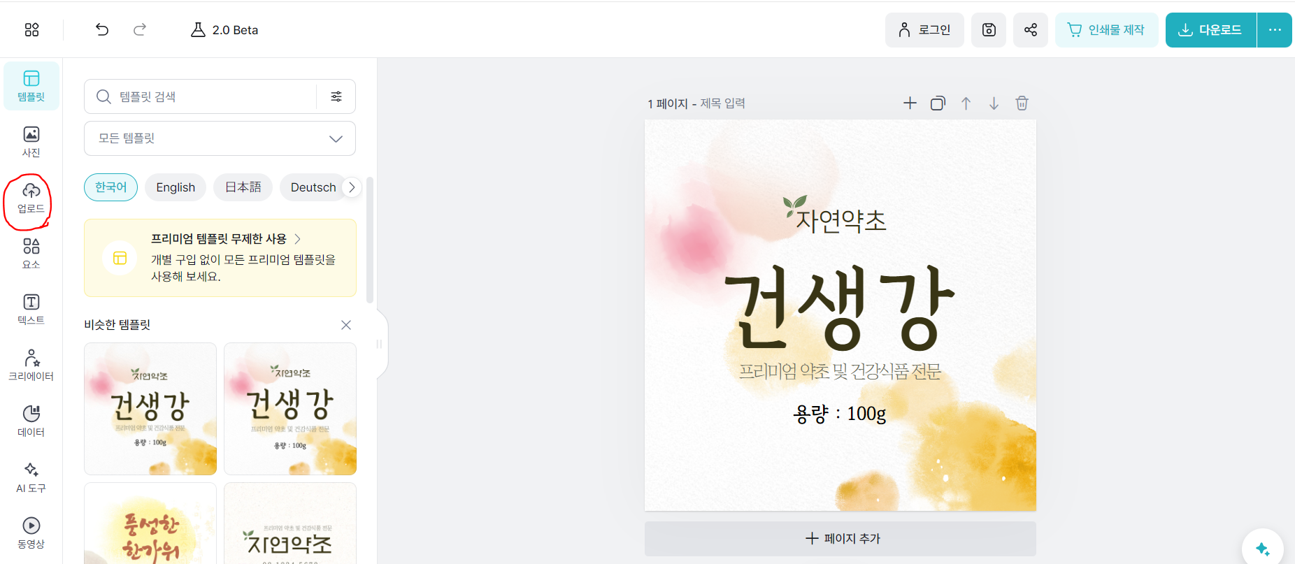Image resolution: width=1295 pixels, height=564 pixels.
Task: Click the 인쇄물 제작 print order button
Action: click(1107, 30)
